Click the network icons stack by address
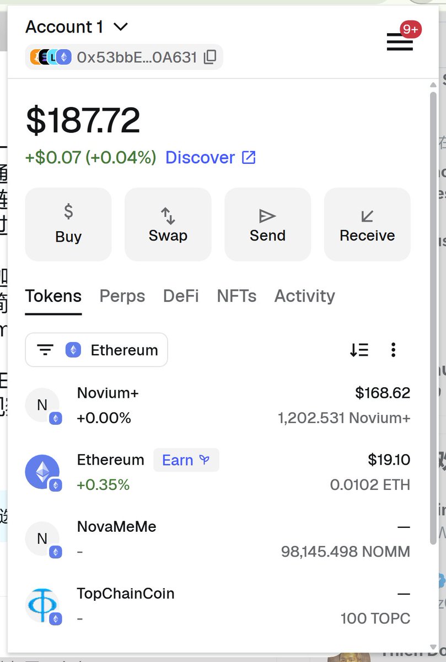The width and height of the screenshot is (446, 662). click(x=51, y=57)
